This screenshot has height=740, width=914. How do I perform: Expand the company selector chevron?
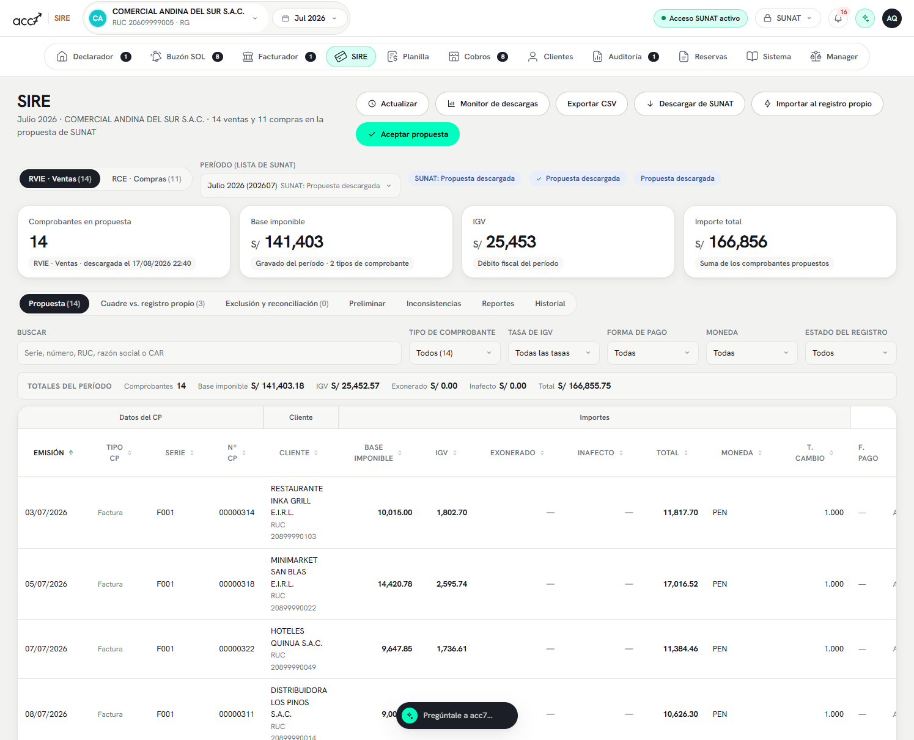pos(255,18)
